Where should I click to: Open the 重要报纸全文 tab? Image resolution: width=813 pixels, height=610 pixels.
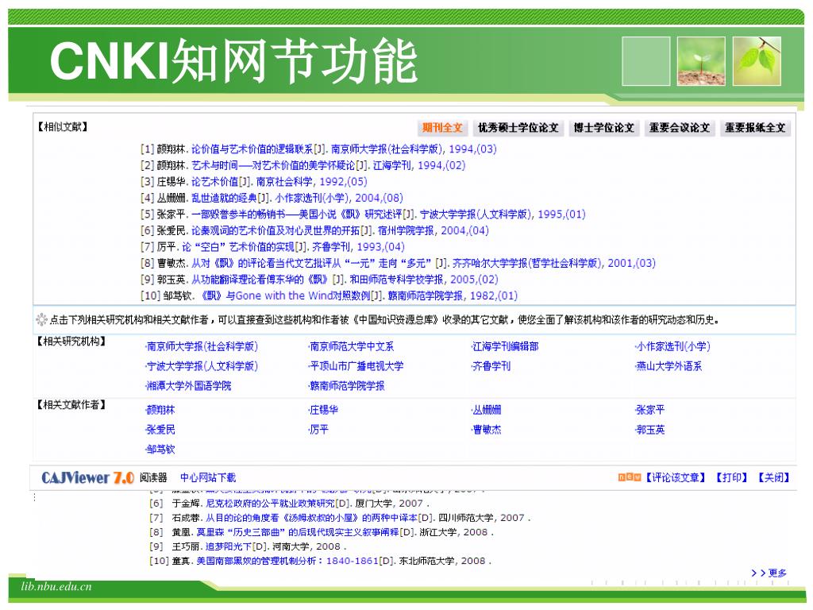[x=755, y=128]
